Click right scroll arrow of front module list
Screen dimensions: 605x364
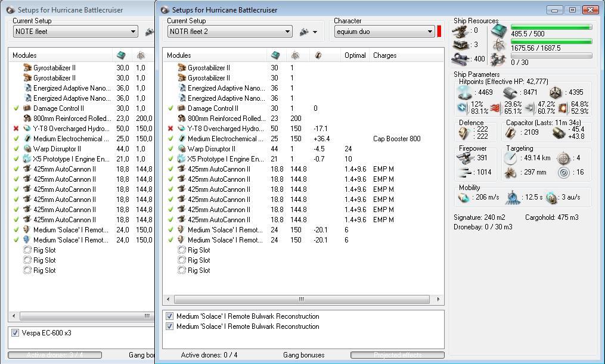[438, 299]
